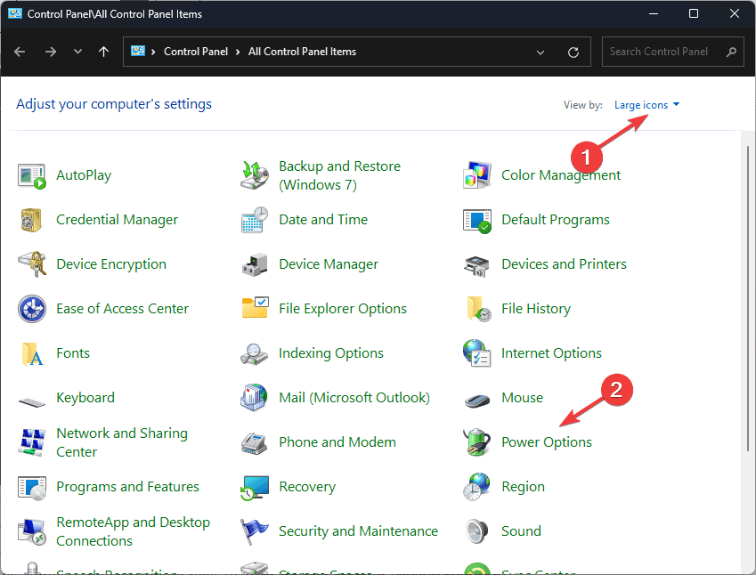
Task: Open the AutoPlay icon
Action: point(32,175)
